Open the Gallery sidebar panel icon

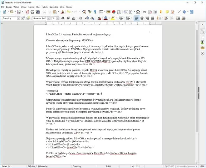pos(203,48)
